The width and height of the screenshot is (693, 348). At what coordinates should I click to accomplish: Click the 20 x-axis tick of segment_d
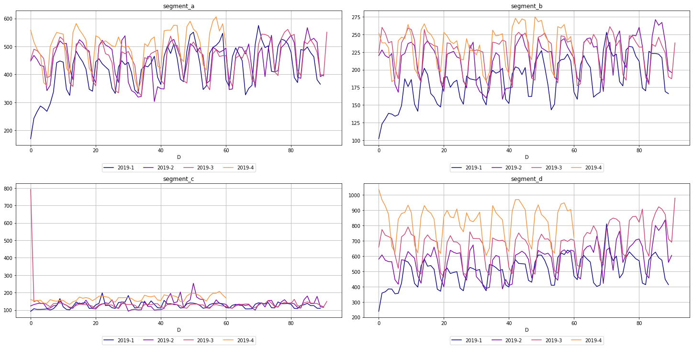444,322
